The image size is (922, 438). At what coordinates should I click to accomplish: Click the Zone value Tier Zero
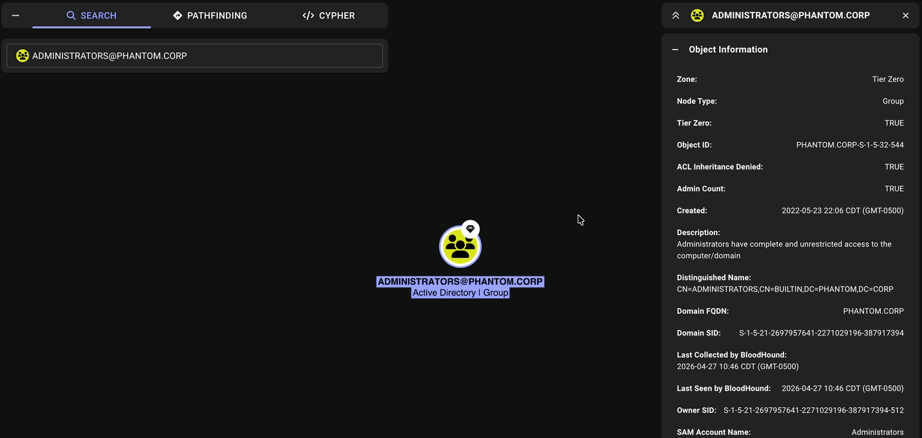point(888,79)
